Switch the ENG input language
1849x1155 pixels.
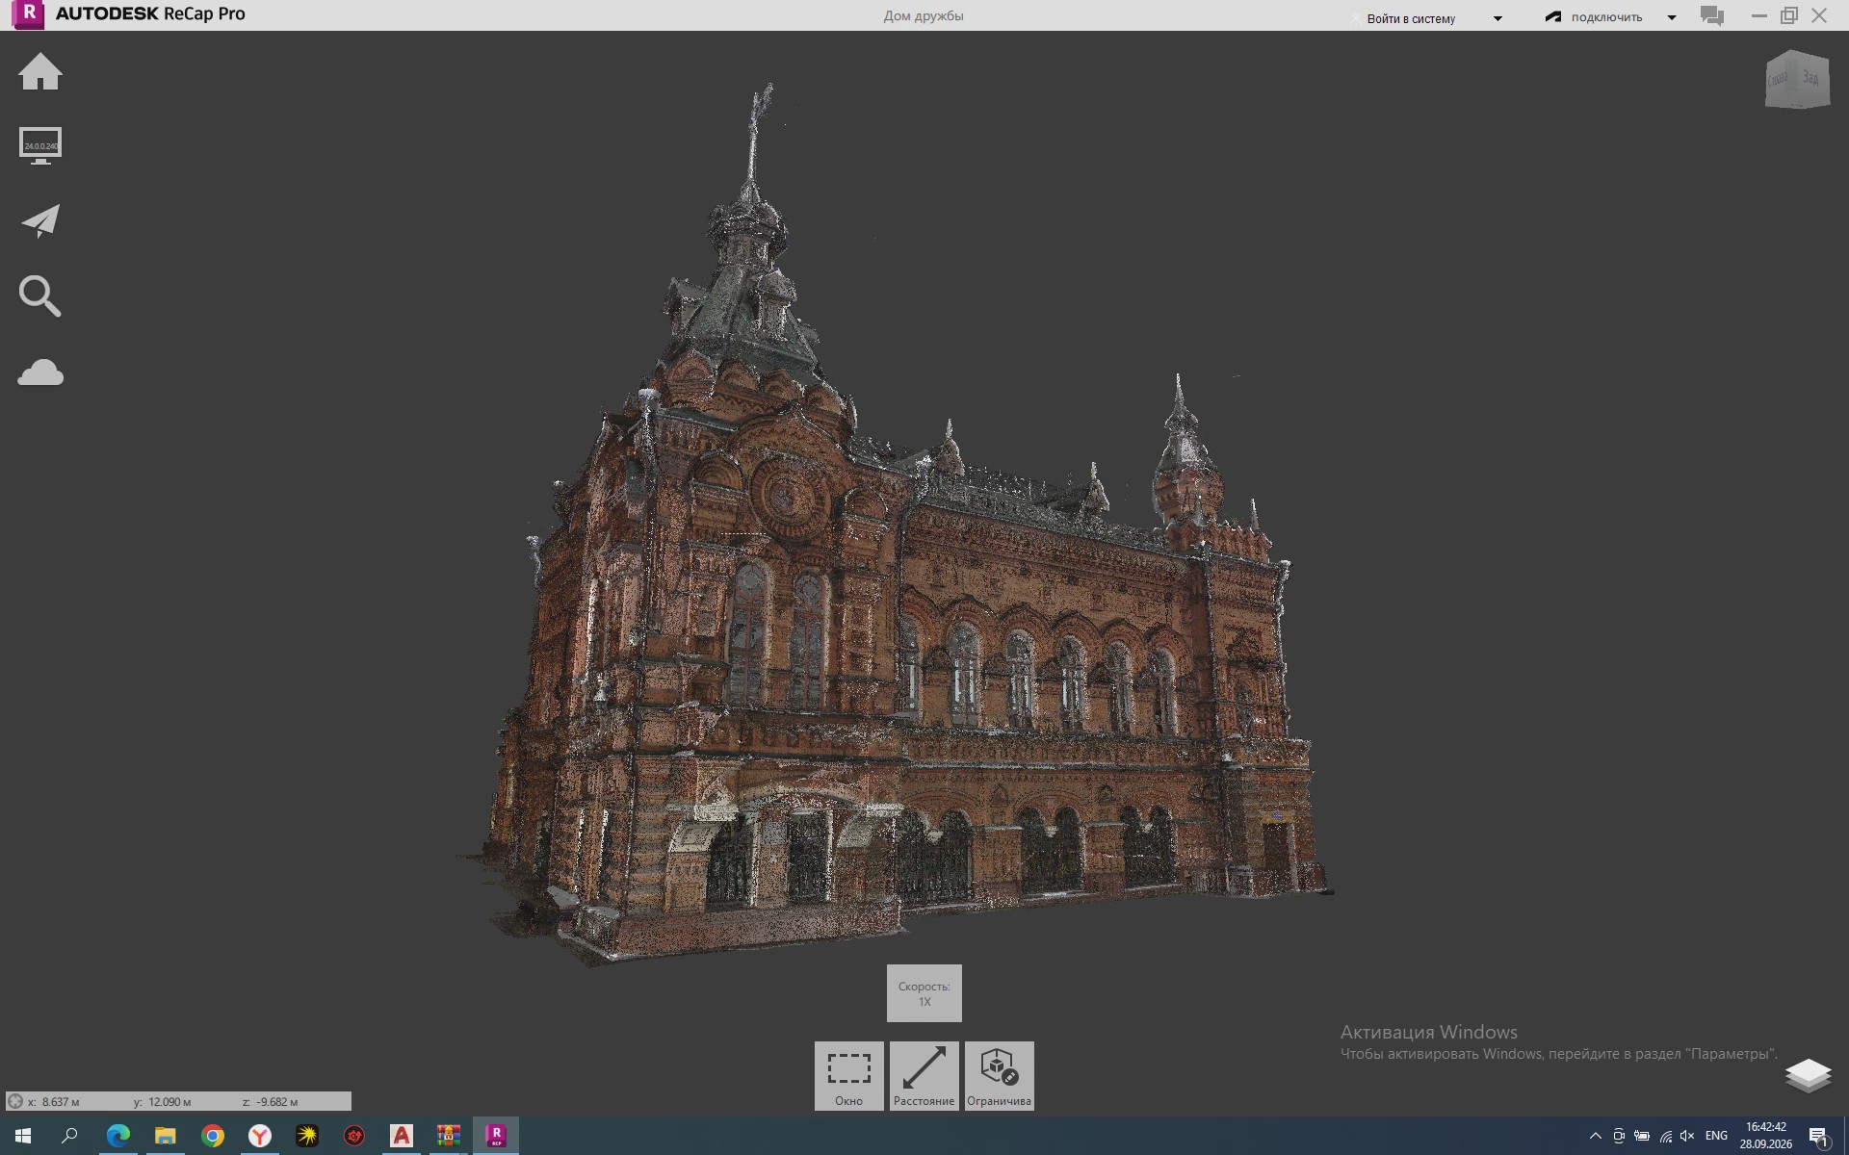[1716, 1136]
